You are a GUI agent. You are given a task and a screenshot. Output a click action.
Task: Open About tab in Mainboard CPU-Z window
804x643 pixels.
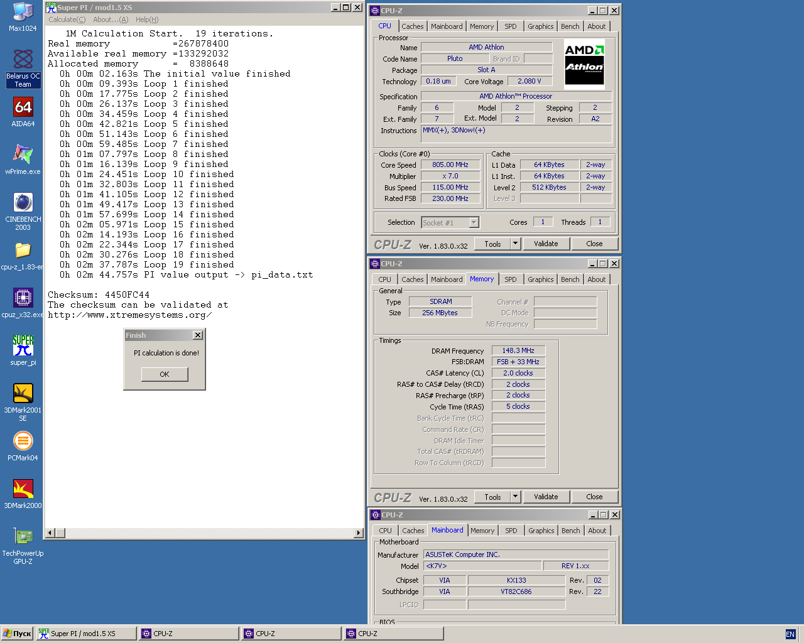tap(597, 531)
